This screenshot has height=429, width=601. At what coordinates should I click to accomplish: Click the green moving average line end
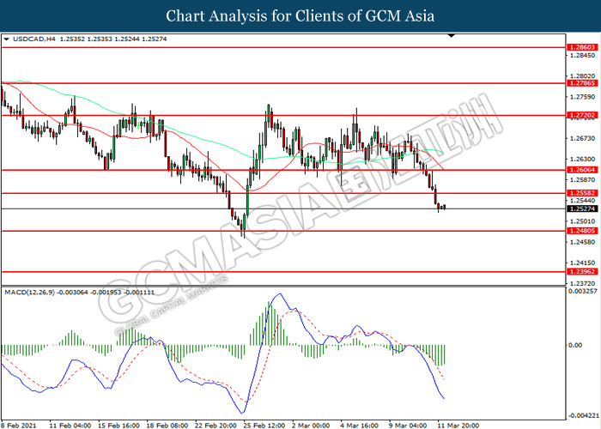443,153
